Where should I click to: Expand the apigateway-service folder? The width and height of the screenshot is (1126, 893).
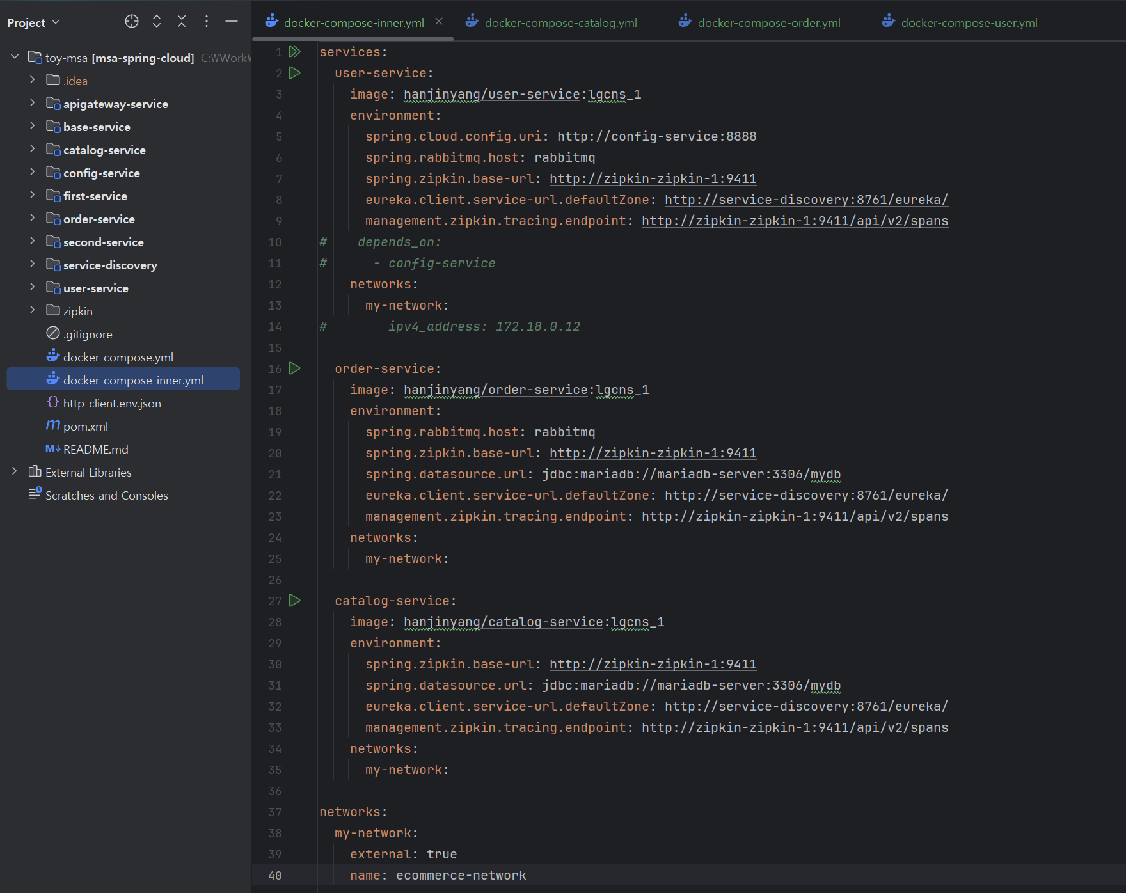(32, 104)
